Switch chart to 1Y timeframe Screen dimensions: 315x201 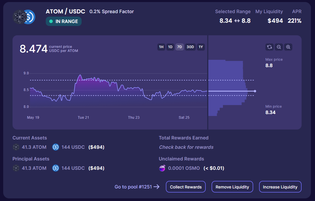pos(200,47)
